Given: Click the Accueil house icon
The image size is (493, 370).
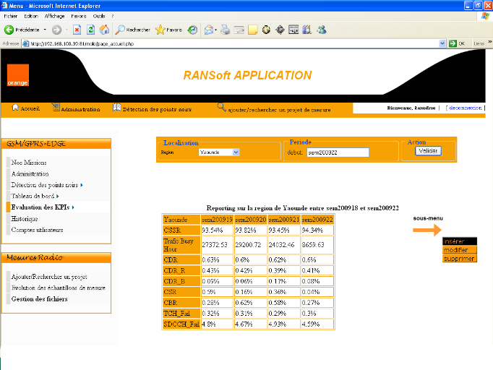Looking at the screenshot, I should click(x=14, y=108).
